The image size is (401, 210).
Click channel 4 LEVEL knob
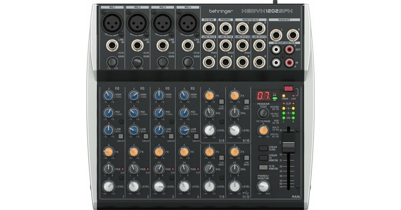[184, 186]
